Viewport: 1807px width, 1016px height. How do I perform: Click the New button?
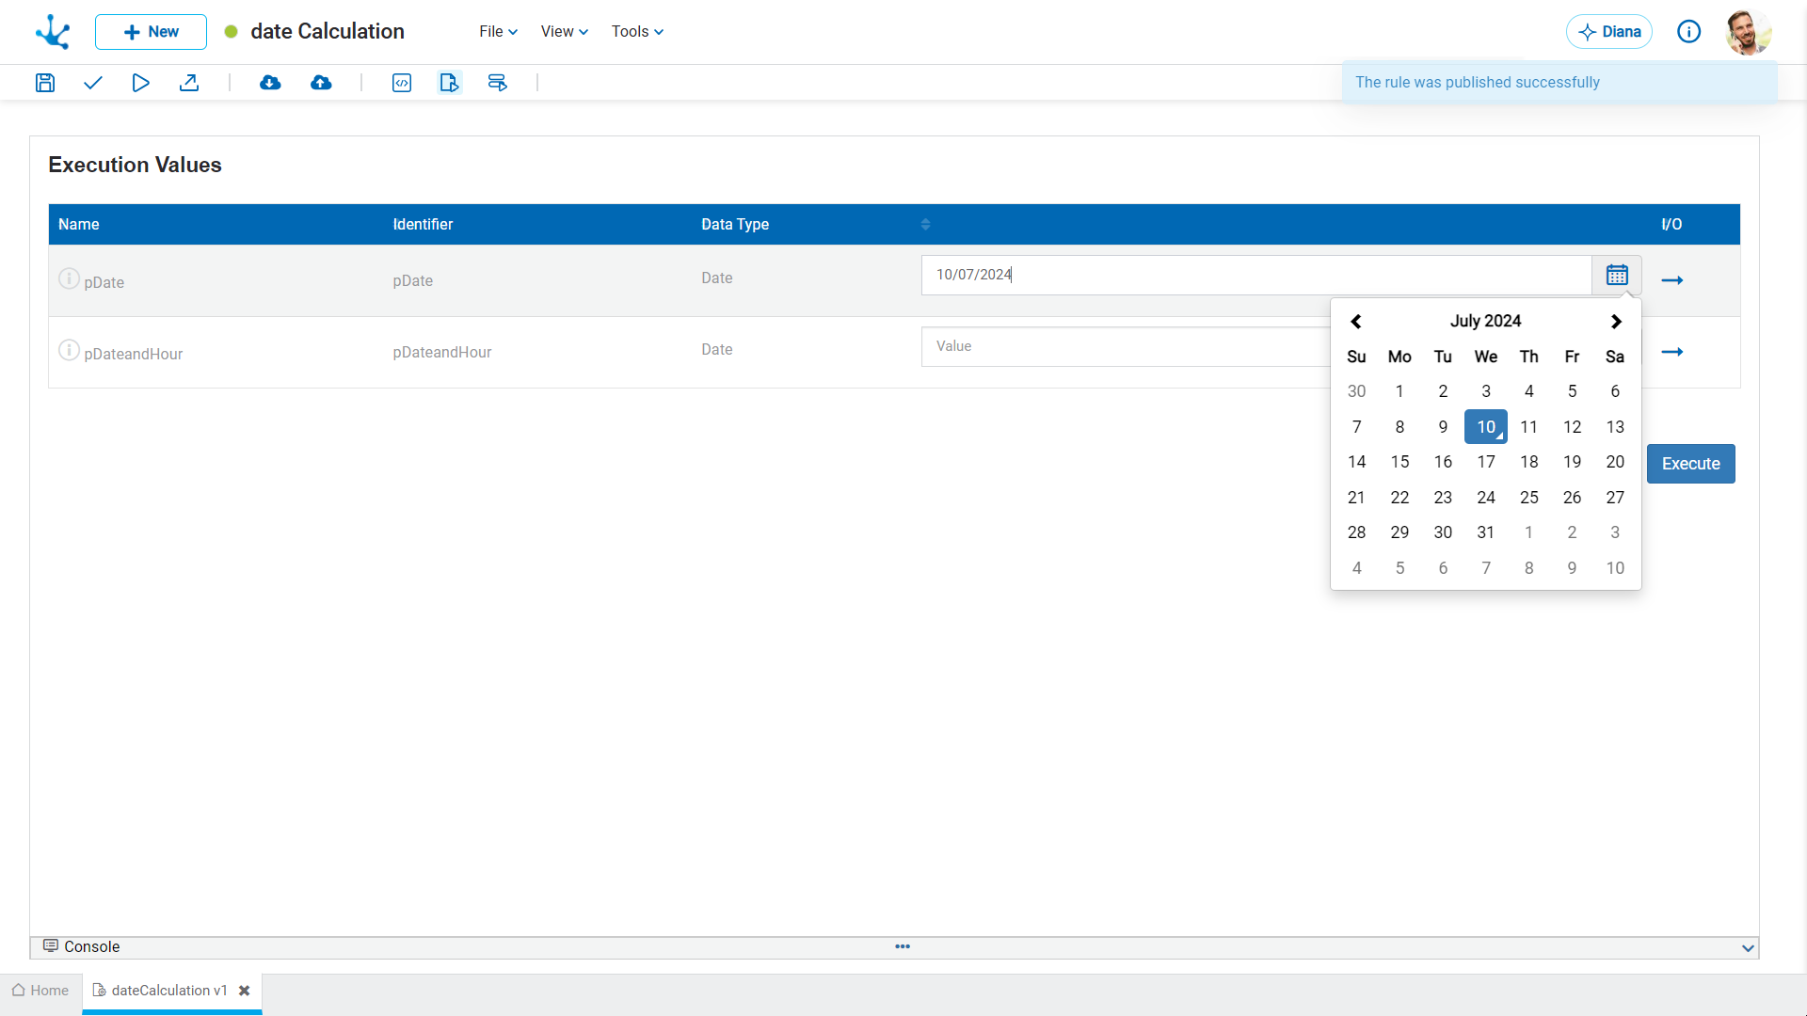click(151, 32)
